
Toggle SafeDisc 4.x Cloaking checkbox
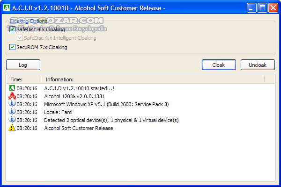(x=13, y=29)
